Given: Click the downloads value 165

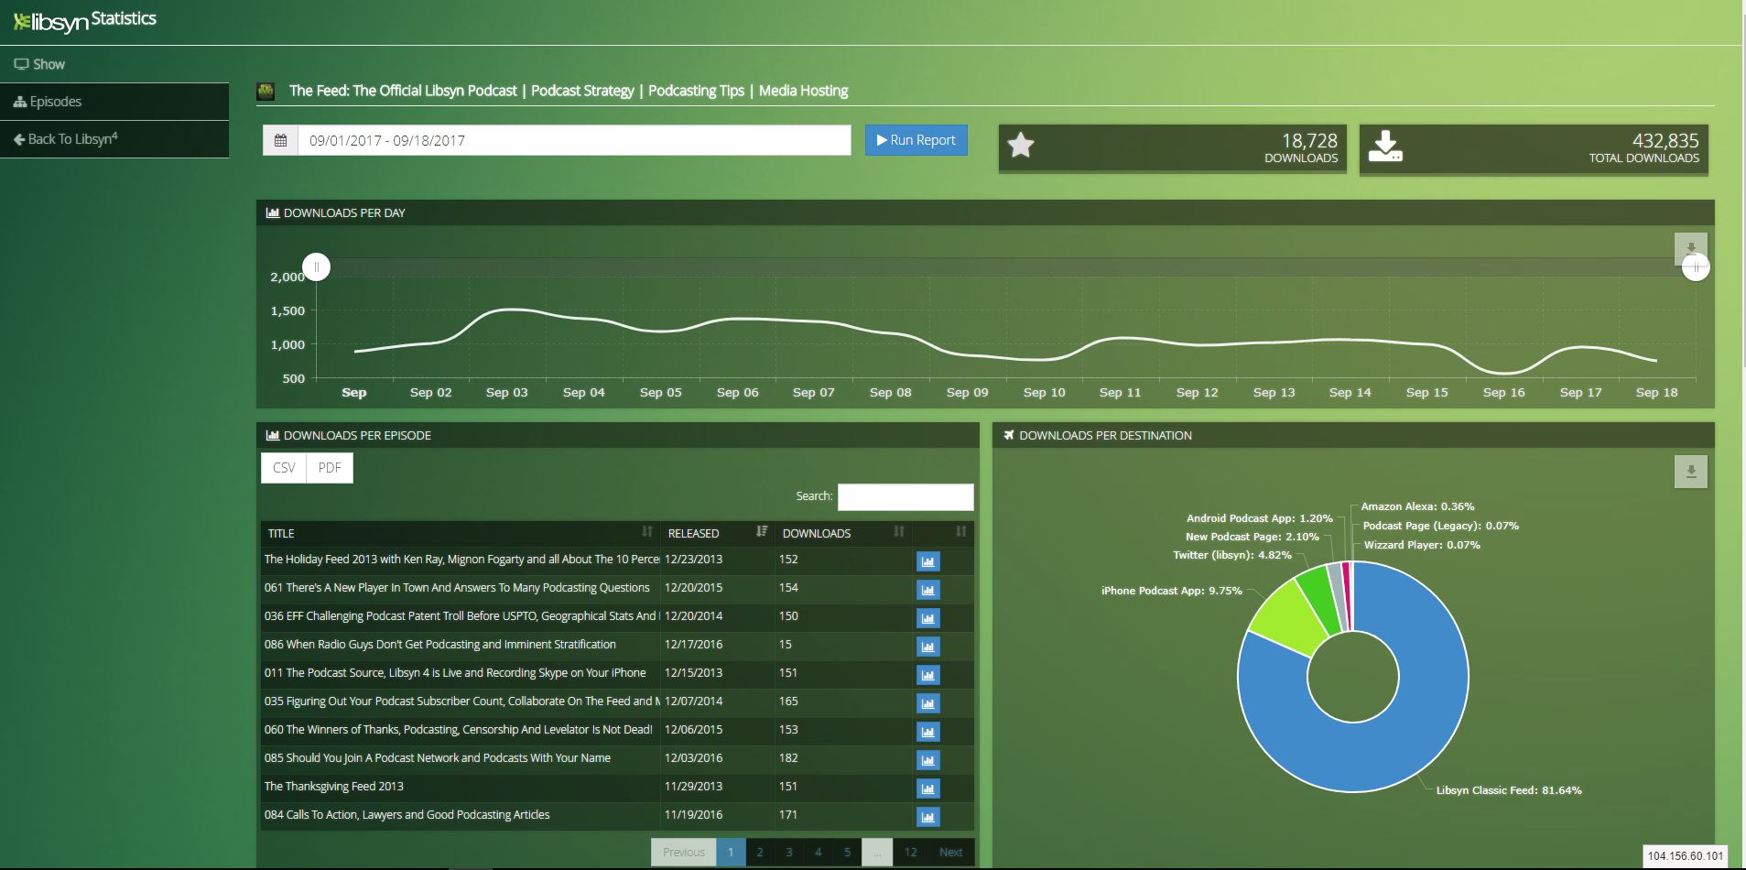Looking at the screenshot, I should (x=788, y=701).
